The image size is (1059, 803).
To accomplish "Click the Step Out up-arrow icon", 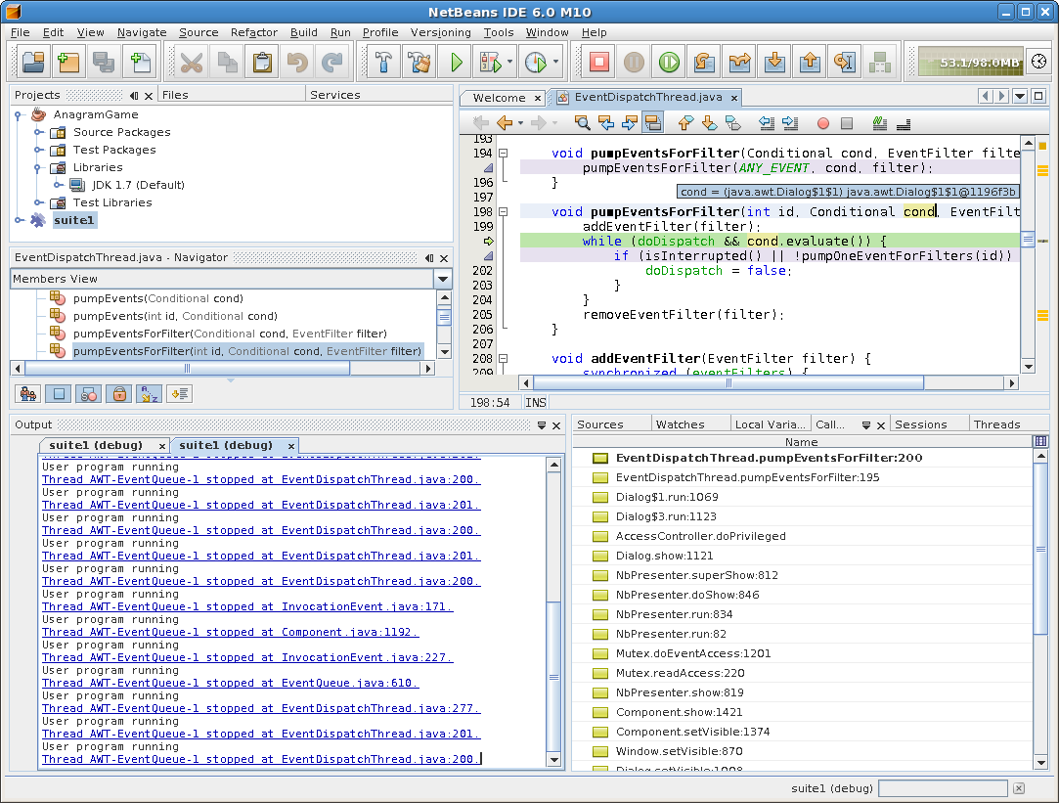I will (810, 63).
